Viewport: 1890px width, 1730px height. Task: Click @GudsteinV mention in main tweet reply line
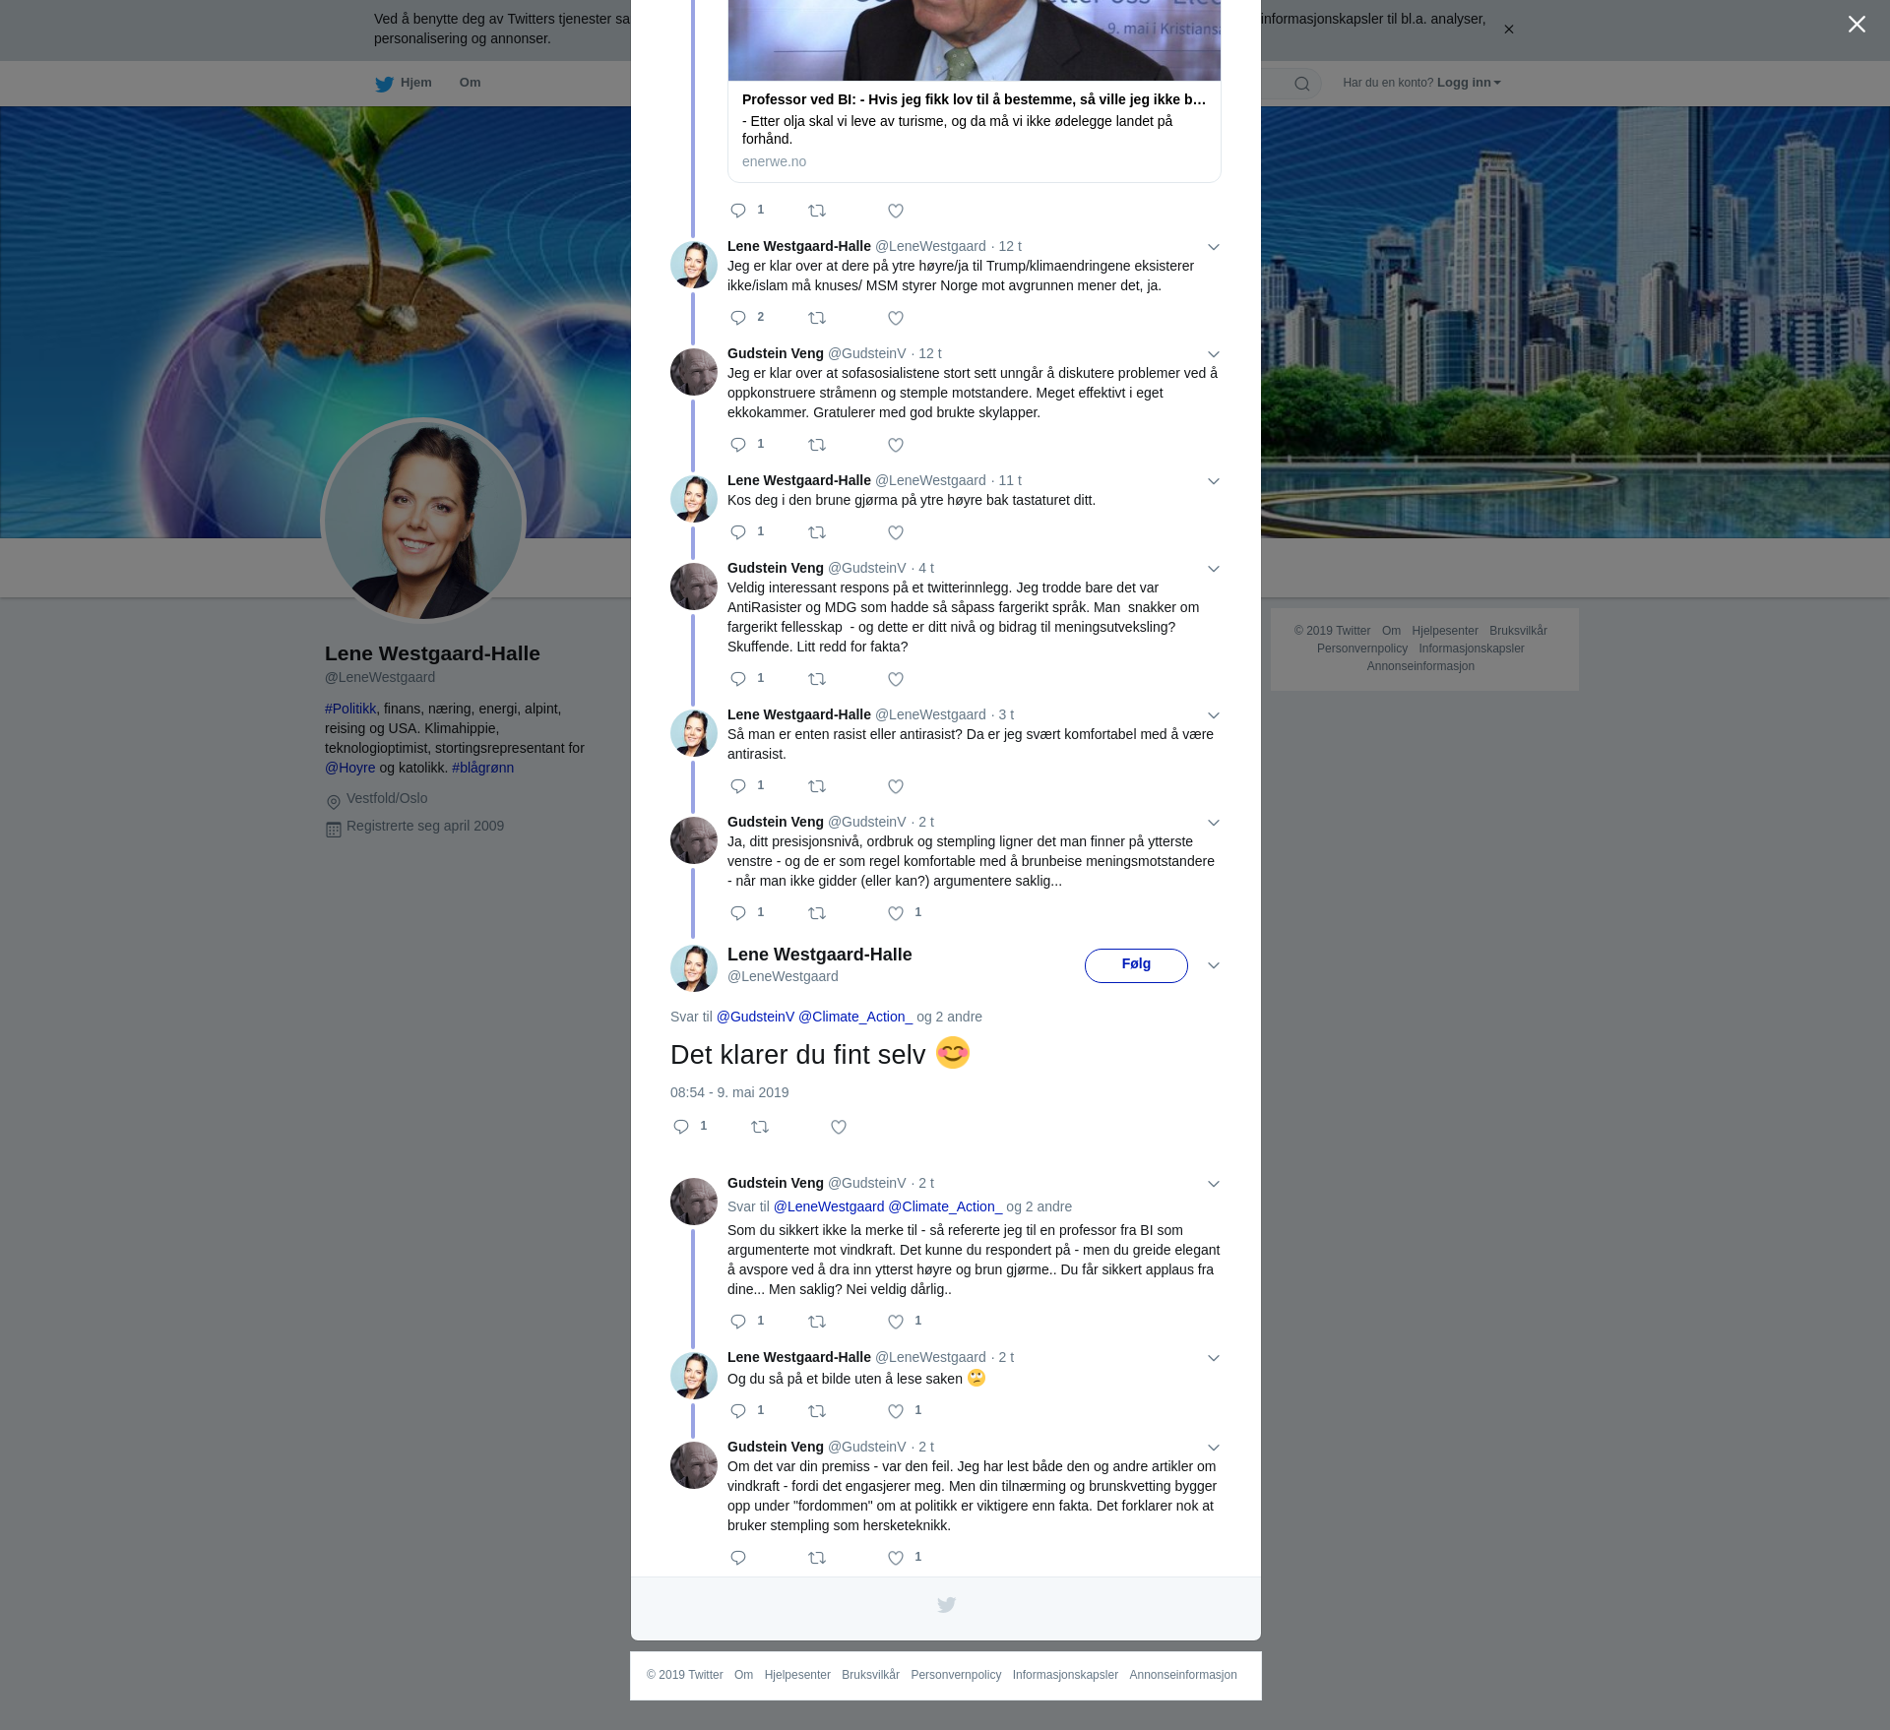755,1017
